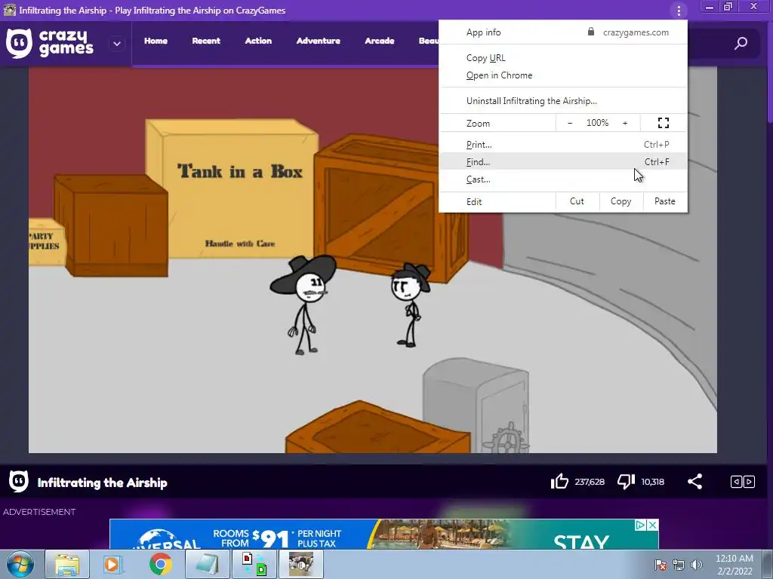Screen dimensions: 773x579
Task: Click the Universal hotel advertisement banner
Action: tap(383, 535)
